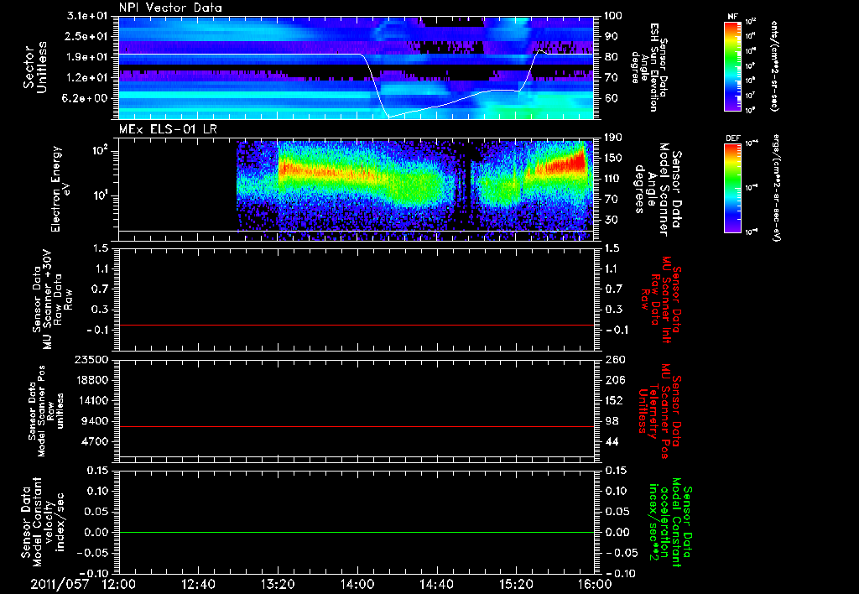Click the "90" sun elevation tick label

coord(611,36)
